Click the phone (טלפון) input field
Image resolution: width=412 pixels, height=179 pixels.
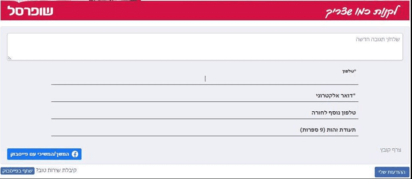(x=204, y=79)
